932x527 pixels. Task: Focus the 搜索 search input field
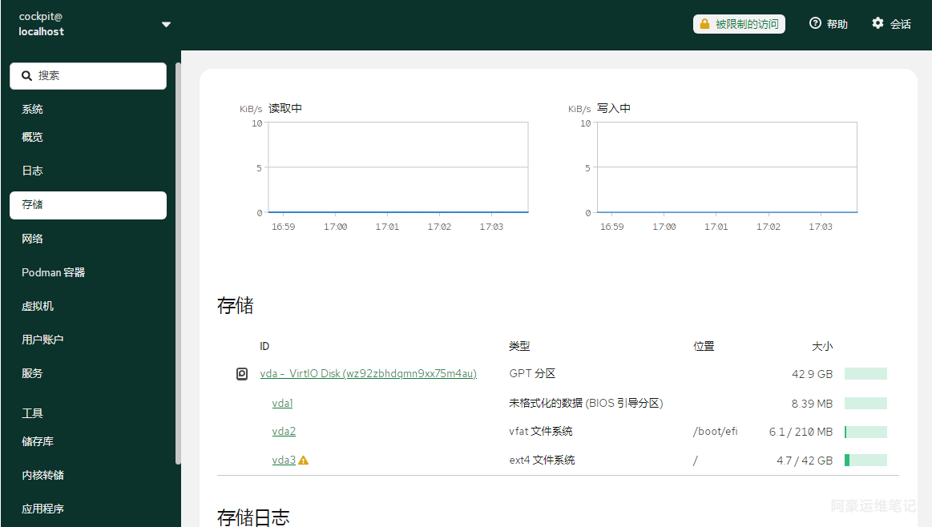click(96, 76)
